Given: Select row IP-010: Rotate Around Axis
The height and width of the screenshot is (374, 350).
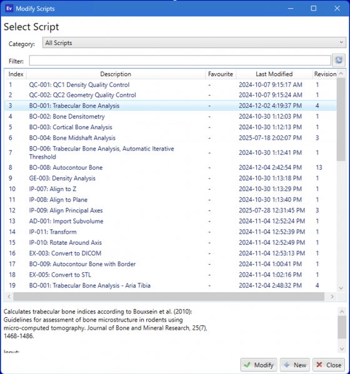Looking at the screenshot, I should coord(171,243).
